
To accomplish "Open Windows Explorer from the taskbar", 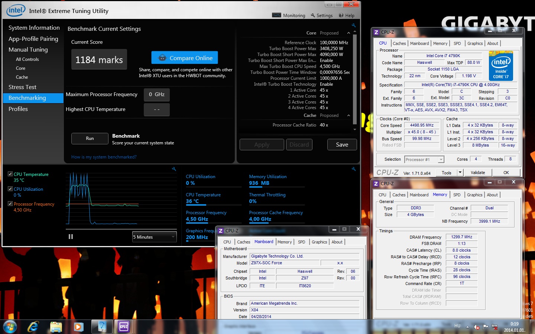I will click(x=56, y=327).
